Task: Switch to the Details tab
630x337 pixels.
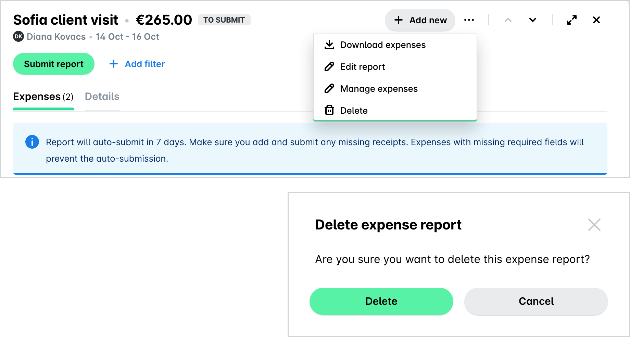Action: 102,97
